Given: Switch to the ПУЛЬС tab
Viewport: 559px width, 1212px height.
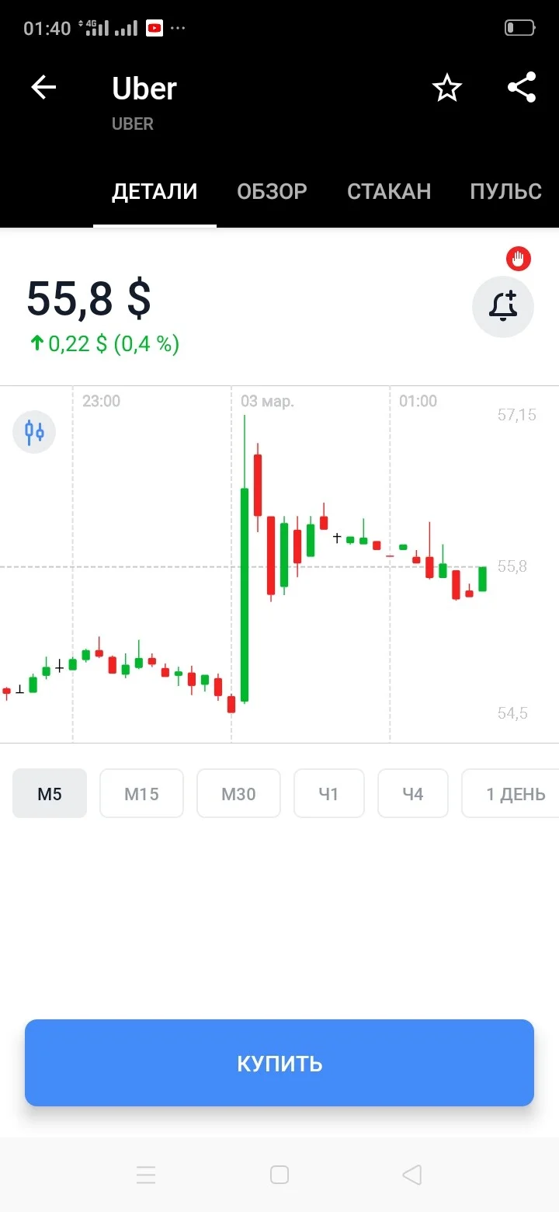Looking at the screenshot, I should (x=505, y=192).
